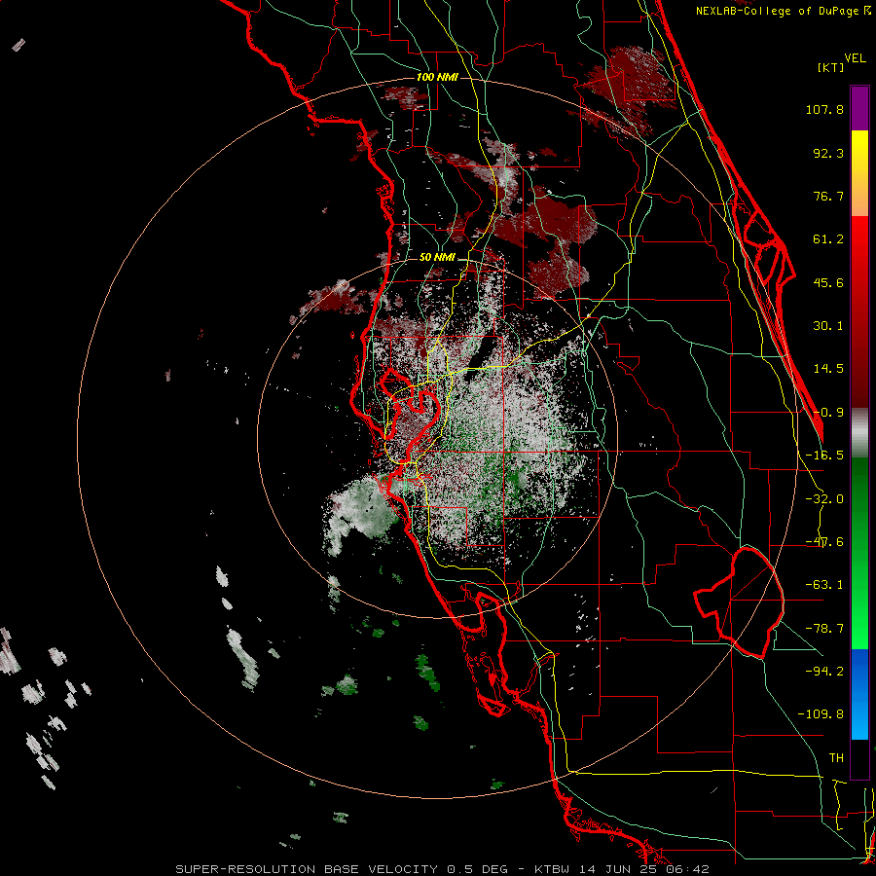Click the -78.7 velocity scale value
This screenshot has width=876, height=876.
click(824, 629)
